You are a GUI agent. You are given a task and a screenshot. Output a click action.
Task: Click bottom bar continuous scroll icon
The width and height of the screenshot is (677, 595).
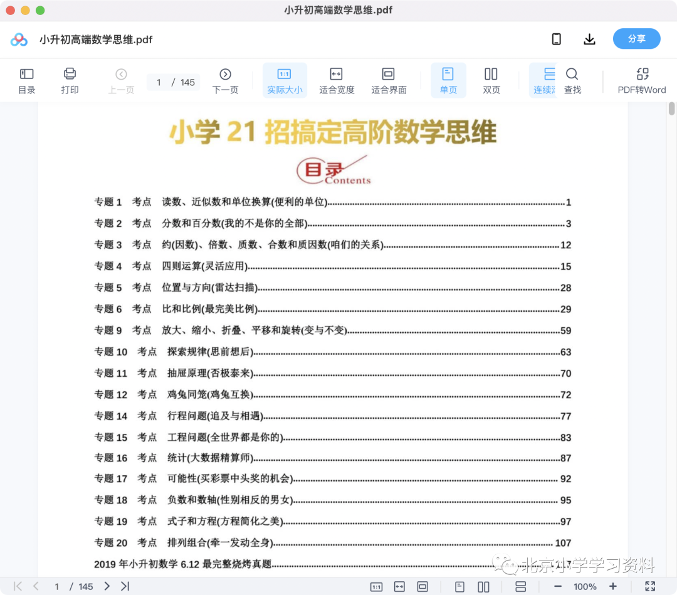tap(521, 586)
